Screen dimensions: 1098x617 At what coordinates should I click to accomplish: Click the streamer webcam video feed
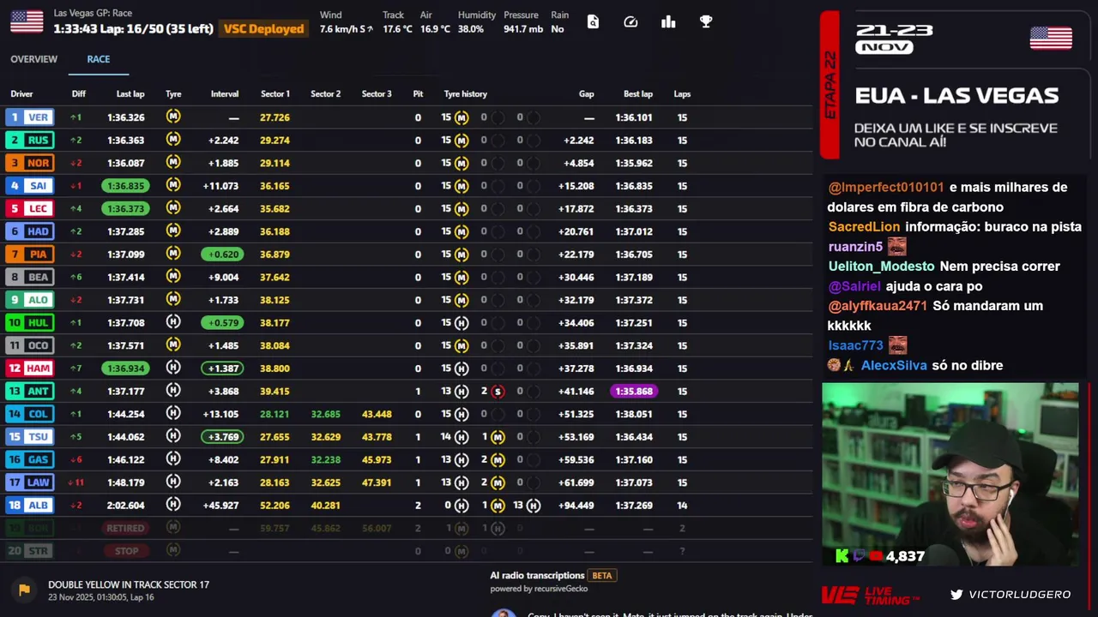coord(950,474)
